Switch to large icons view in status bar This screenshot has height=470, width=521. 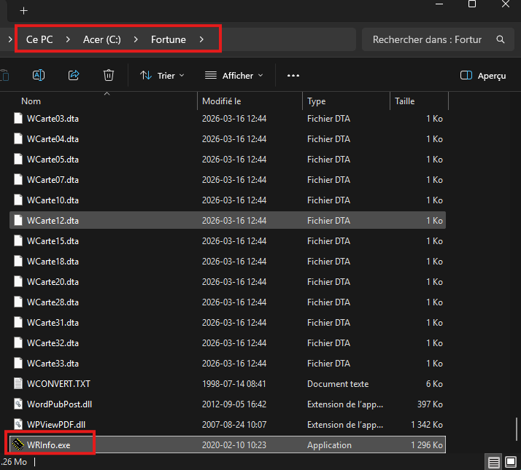tap(511, 462)
